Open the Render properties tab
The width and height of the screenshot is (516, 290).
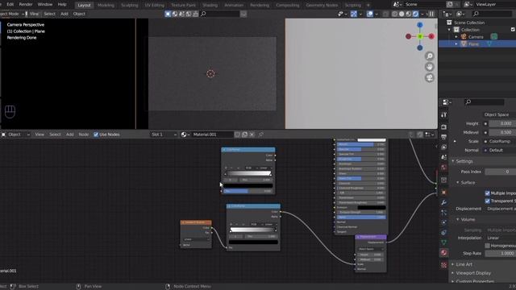(x=443, y=127)
